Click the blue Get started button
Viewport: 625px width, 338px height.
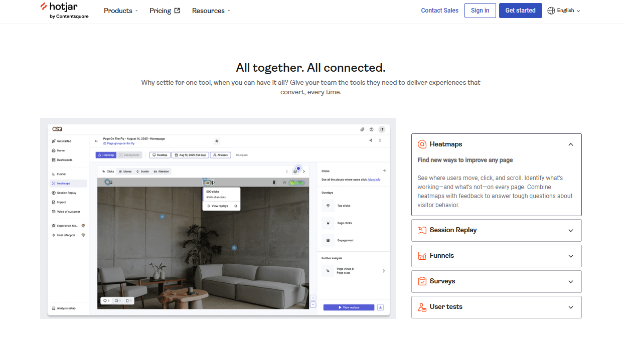click(x=520, y=11)
